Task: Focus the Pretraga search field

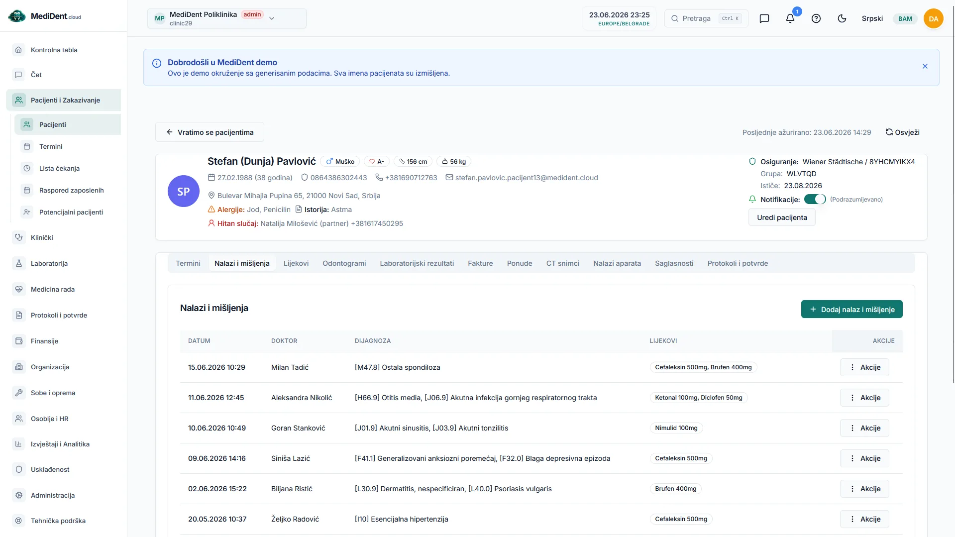Action: pyautogui.click(x=706, y=18)
